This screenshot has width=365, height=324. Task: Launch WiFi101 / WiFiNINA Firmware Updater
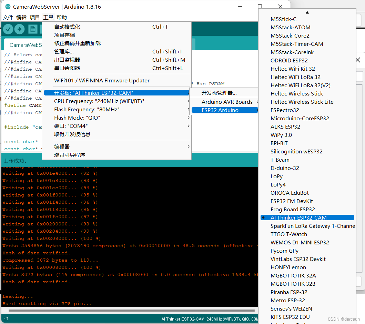pos(116,81)
